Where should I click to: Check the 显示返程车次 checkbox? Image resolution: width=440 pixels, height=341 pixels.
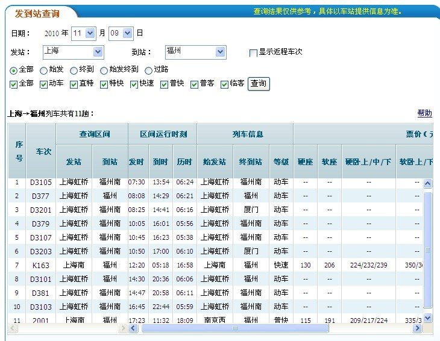pos(253,53)
